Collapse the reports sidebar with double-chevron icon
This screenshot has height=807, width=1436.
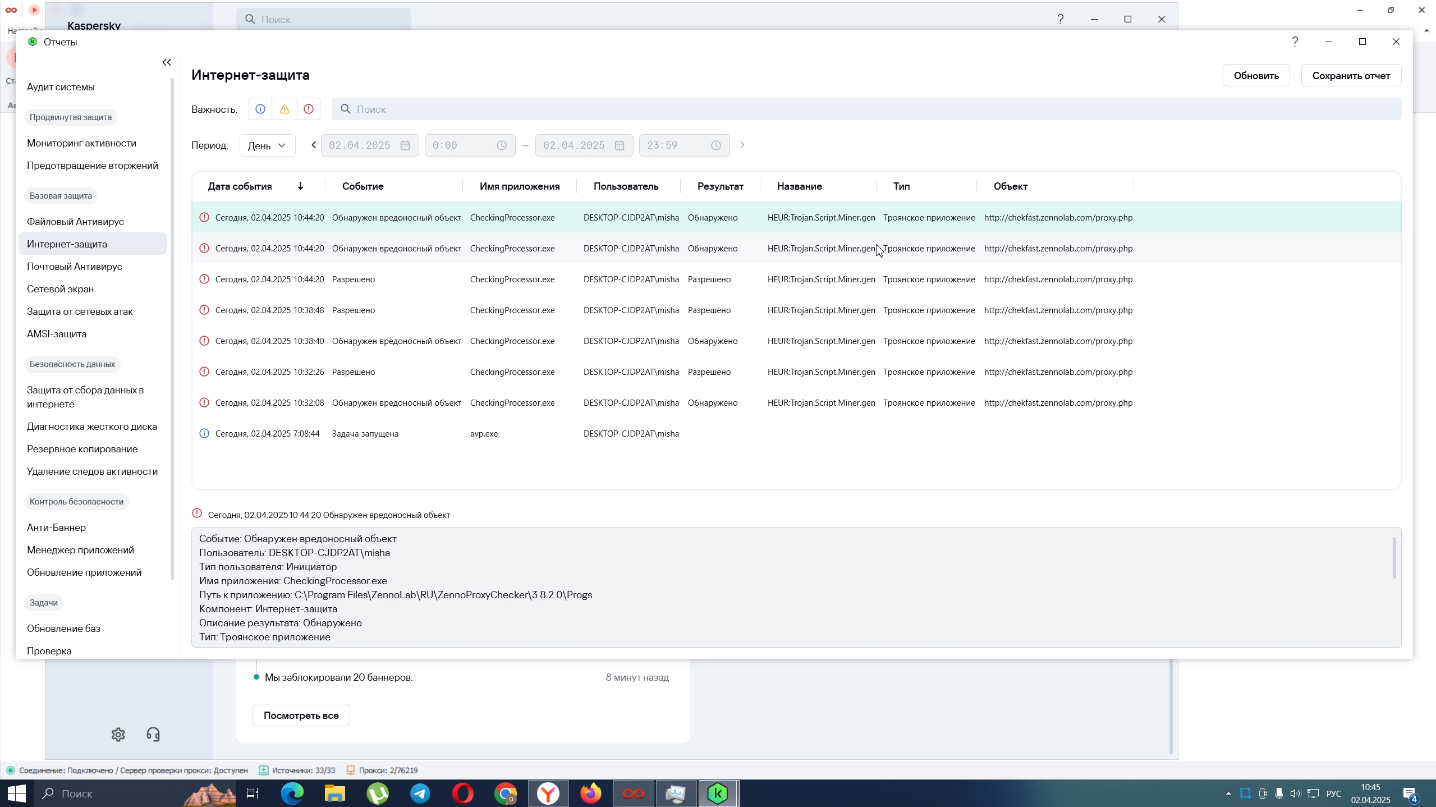(167, 62)
